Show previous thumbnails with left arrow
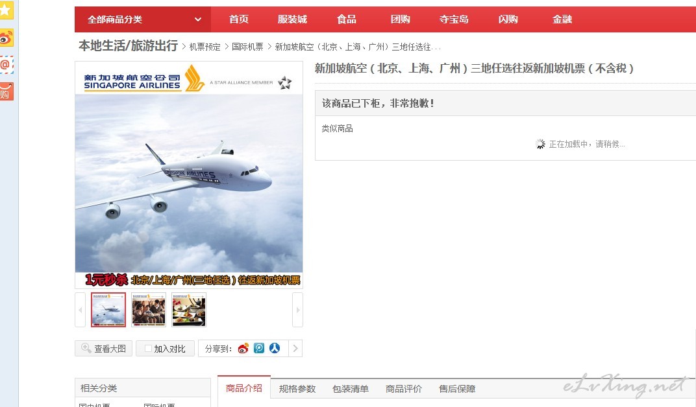Screen dimensions: 696x407 81,310
